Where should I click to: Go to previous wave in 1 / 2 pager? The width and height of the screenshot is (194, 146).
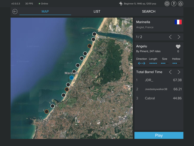pyautogui.click(x=170, y=37)
